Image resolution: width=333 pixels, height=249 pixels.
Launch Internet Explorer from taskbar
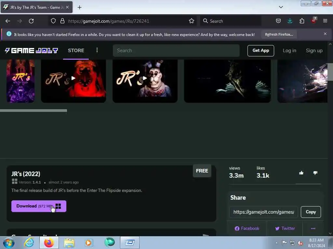(x=29, y=243)
